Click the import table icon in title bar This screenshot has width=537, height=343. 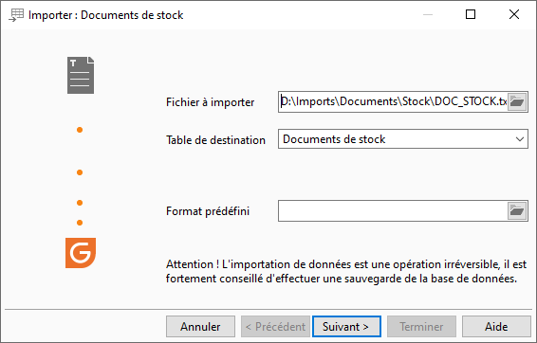coord(16,15)
